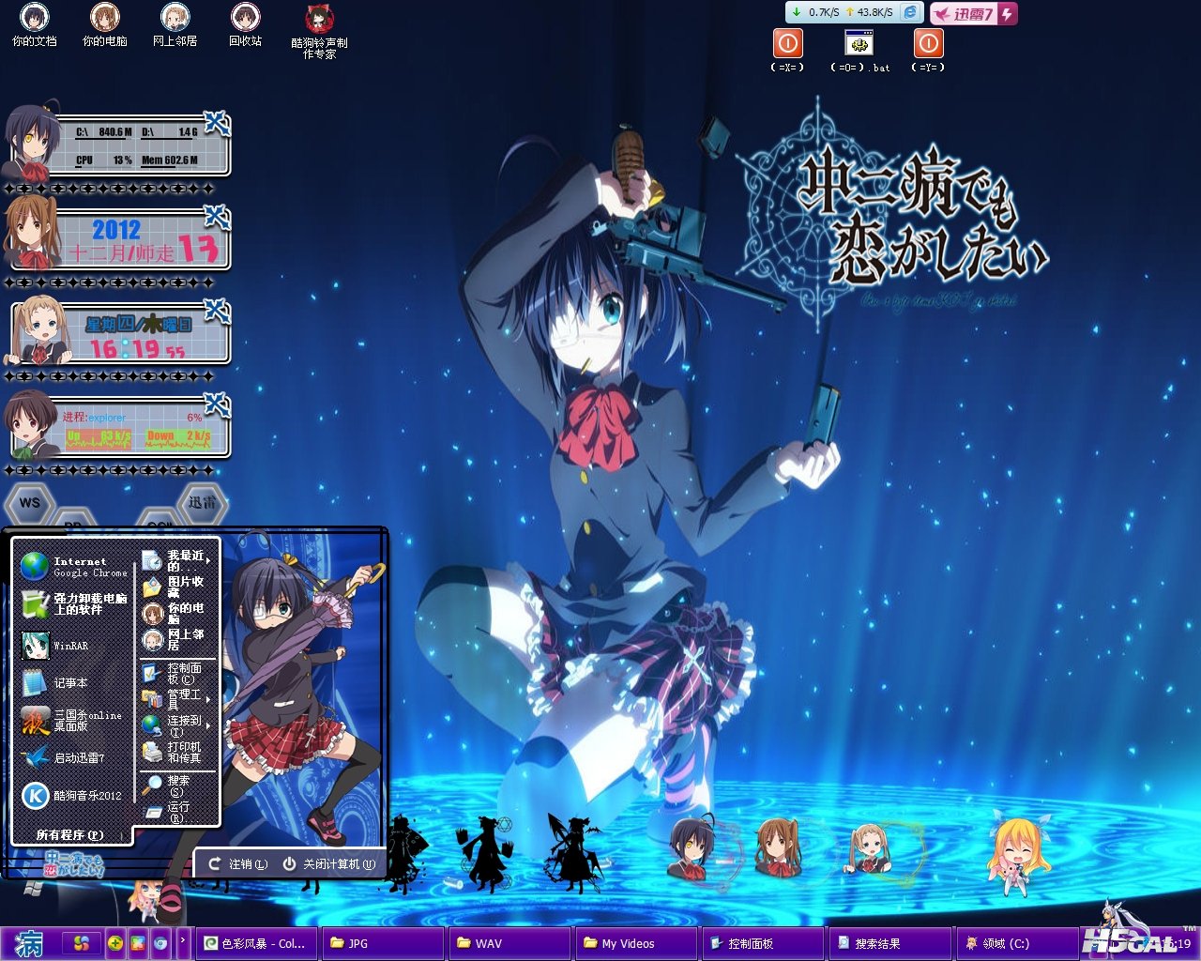Click the colorful square quick launch icon
The height and width of the screenshot is (961, 1201).
(x=138, y=943)
